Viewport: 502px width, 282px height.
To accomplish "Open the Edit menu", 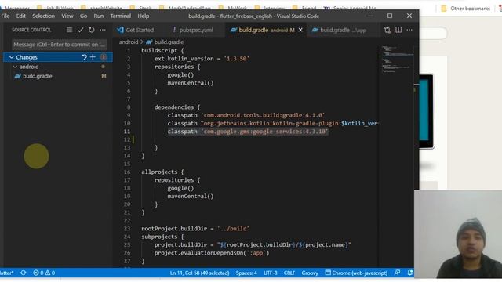I will pos(21,16).
